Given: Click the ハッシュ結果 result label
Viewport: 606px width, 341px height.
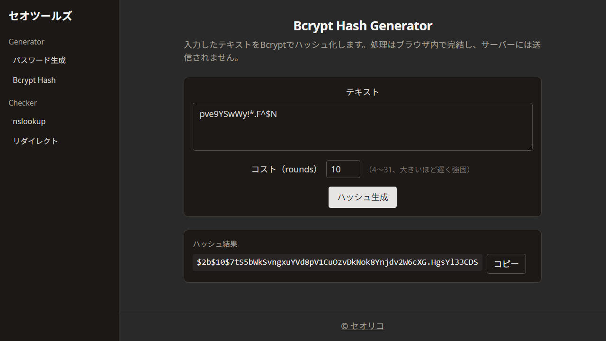Looking at the screenshot, I should tap(215, 244).
